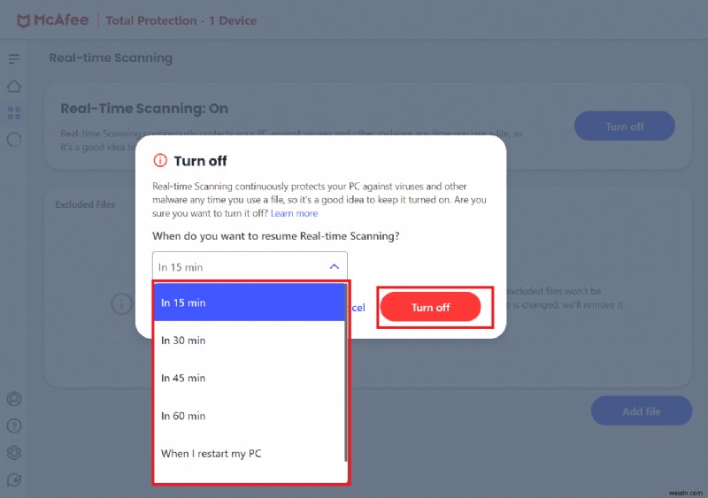708x498 pixels.
Task: Open the settings gear icon
Action: pos(13,453)
